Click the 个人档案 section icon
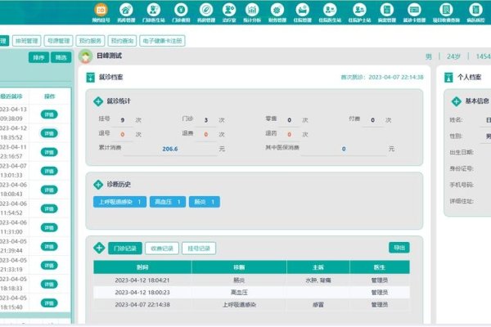 click(448, 78)
